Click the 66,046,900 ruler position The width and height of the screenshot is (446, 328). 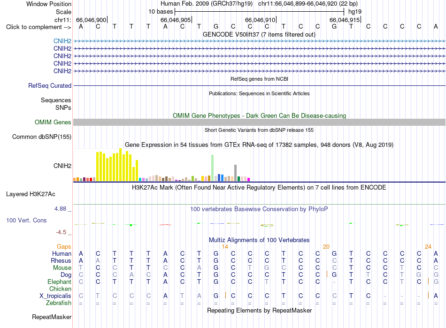91,20
